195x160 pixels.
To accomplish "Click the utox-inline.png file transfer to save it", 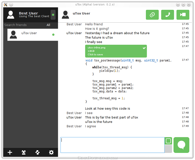I will pyautogui.click(x=116, y=51).
